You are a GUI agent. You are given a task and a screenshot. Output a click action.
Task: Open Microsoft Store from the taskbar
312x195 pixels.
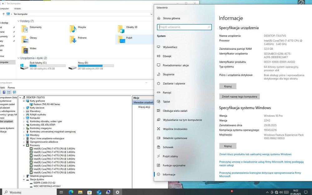[x=90, y=192]
